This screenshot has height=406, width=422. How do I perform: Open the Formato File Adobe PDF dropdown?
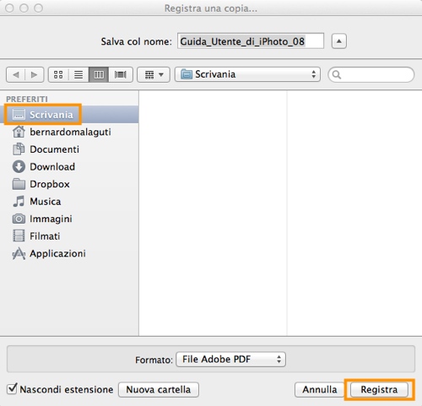point(231,360)
